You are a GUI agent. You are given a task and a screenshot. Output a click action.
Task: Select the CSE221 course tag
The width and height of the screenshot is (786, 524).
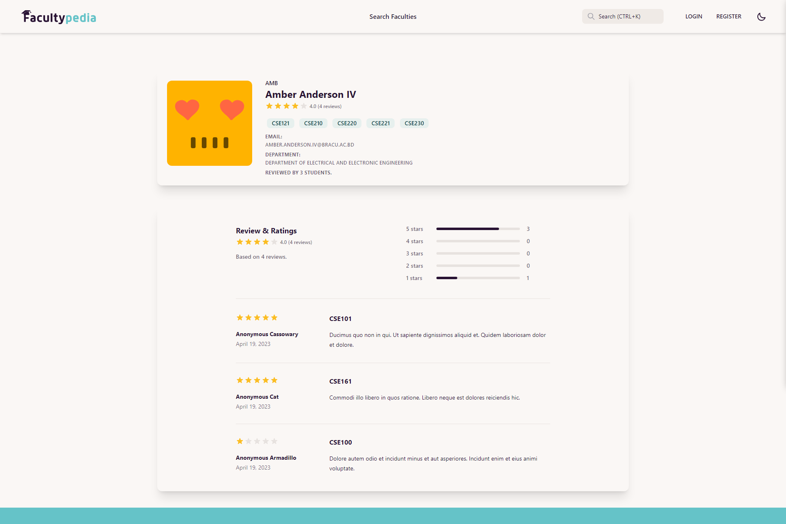[x=380, y=123]
